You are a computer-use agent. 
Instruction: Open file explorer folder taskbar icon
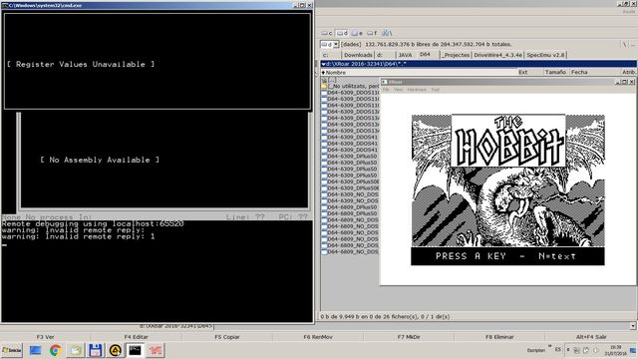[x=76, y=350]
